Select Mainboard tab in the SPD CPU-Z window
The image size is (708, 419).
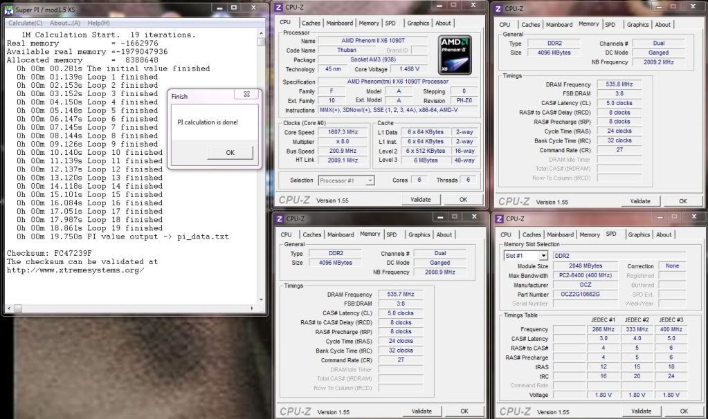[x=561, y=234]
